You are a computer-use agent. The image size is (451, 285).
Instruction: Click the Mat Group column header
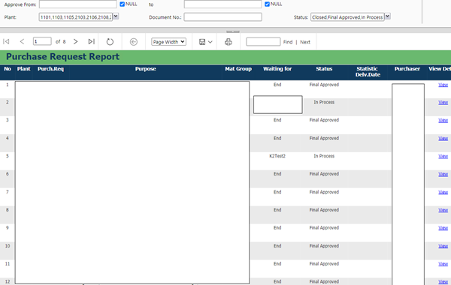[238, 69]
